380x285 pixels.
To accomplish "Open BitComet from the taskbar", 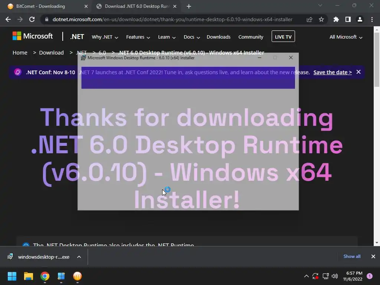I will click(x=77, y=276).
